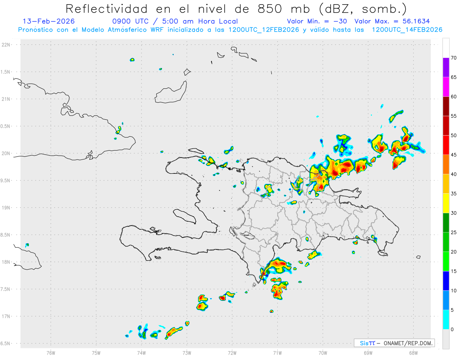The width and height of the screenshot is (464, 358).
Task: Click colorbar label '10'
Action: coord(454,290)
